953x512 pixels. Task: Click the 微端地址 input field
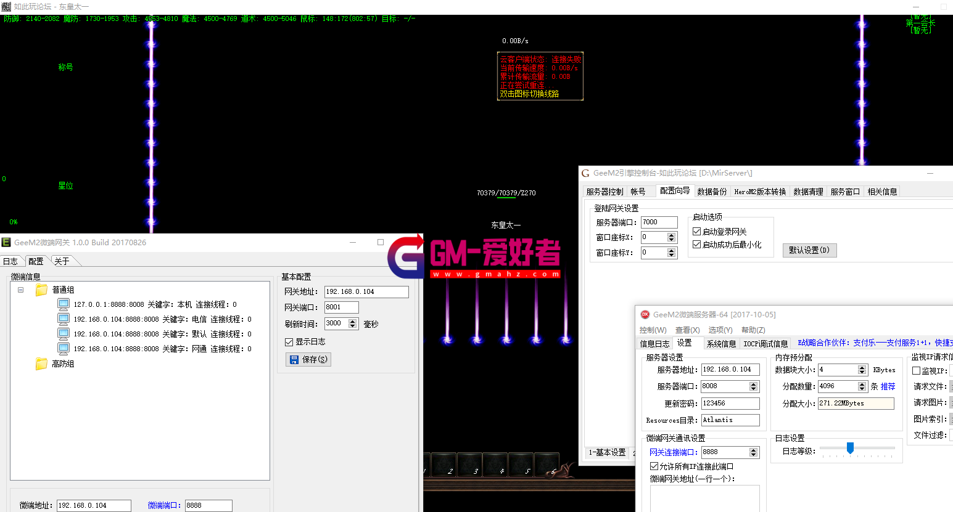(x=94, y=506)
